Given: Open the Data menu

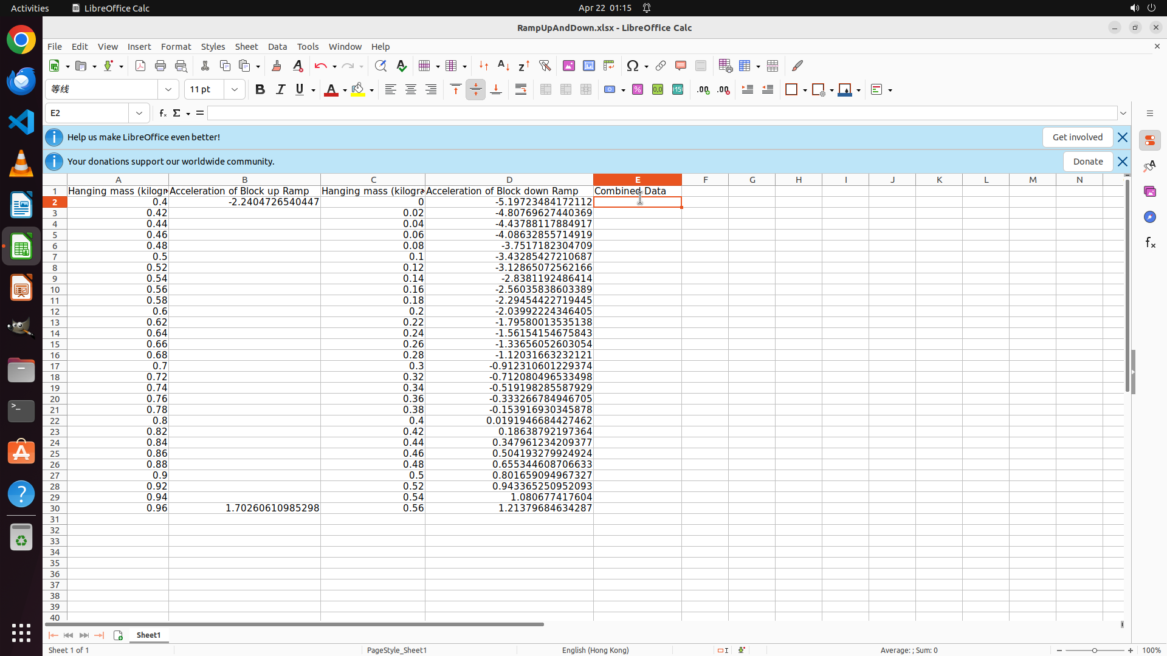Looking at the screenshot, I should point(277,47).
